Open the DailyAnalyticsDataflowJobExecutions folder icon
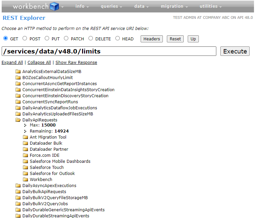This screenshot has height=218, width=255. coord(18,108)
